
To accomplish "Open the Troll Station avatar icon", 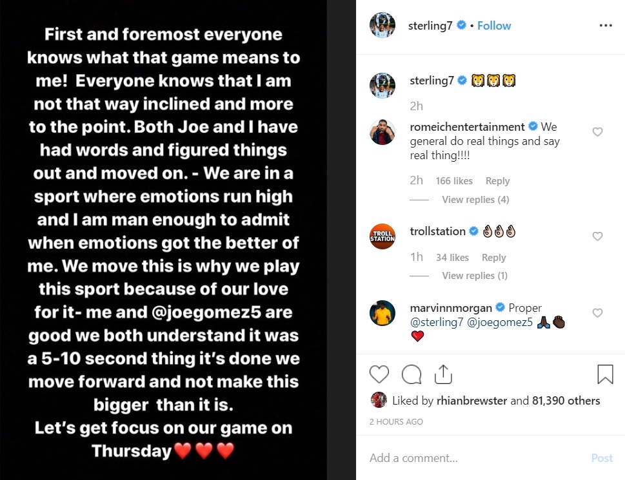I will (x=382, y=236).
